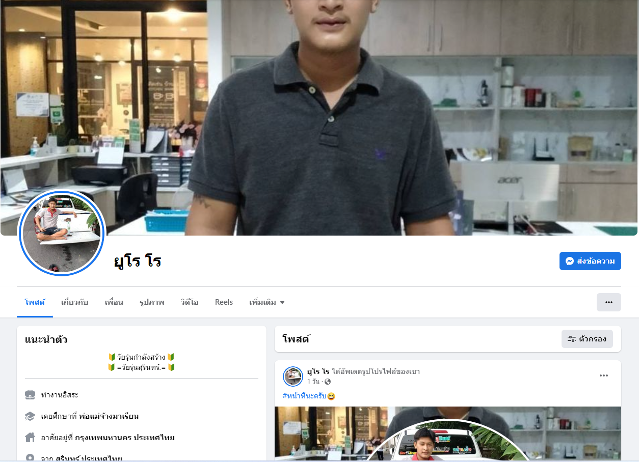
Task: Click the briefcase icon beside ทำงานอิสระ
Action: point(30,395)
